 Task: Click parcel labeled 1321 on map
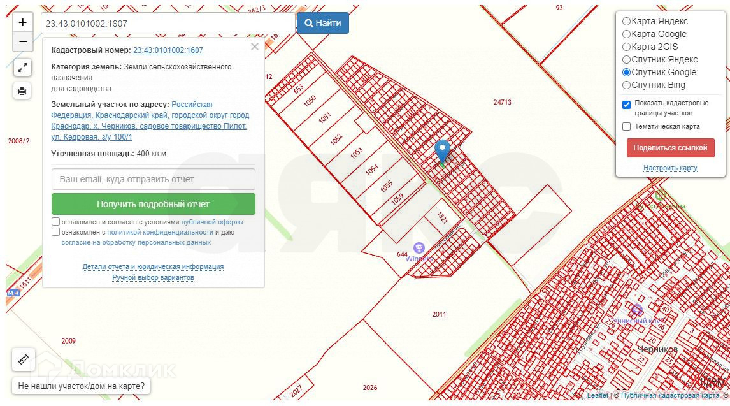pos(442,217)
